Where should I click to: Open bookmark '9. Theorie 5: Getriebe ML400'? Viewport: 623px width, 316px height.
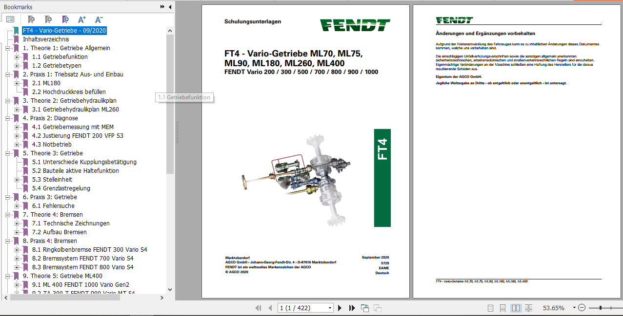click(62, 276)
